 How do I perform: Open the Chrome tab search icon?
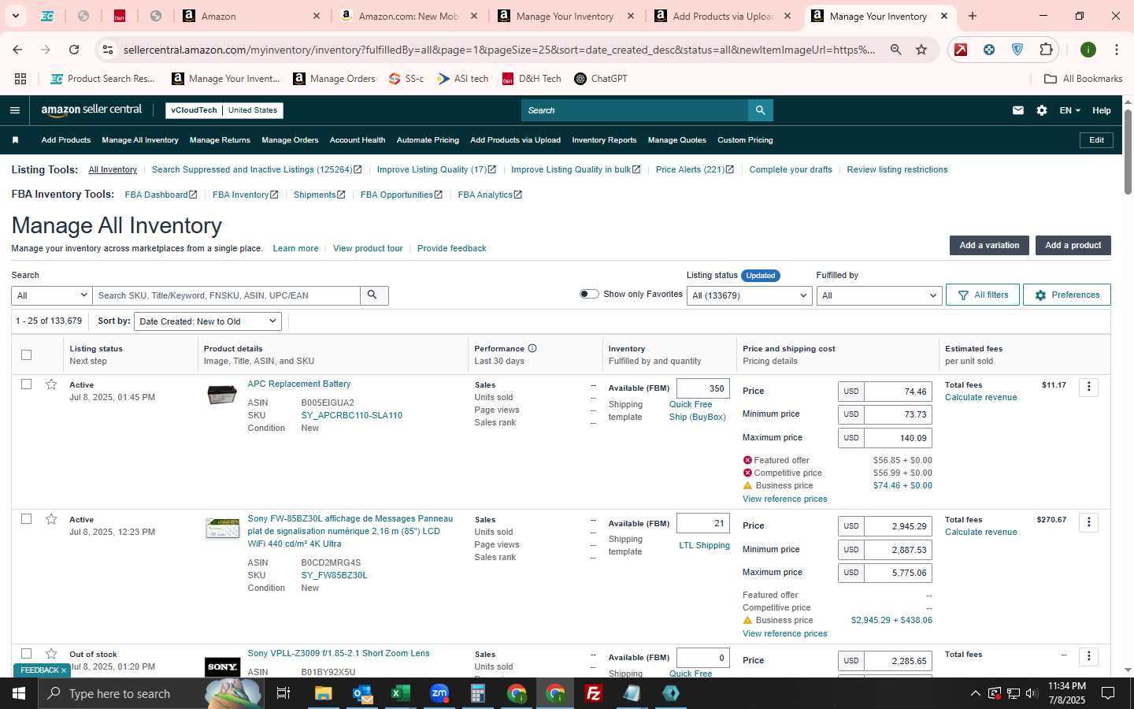pyautogui.click(x=15, y=16)
